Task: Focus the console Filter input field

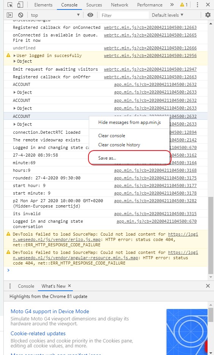Action: click(124, 15)
